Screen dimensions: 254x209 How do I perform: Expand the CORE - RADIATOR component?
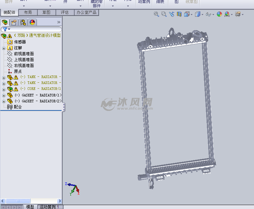4,90
